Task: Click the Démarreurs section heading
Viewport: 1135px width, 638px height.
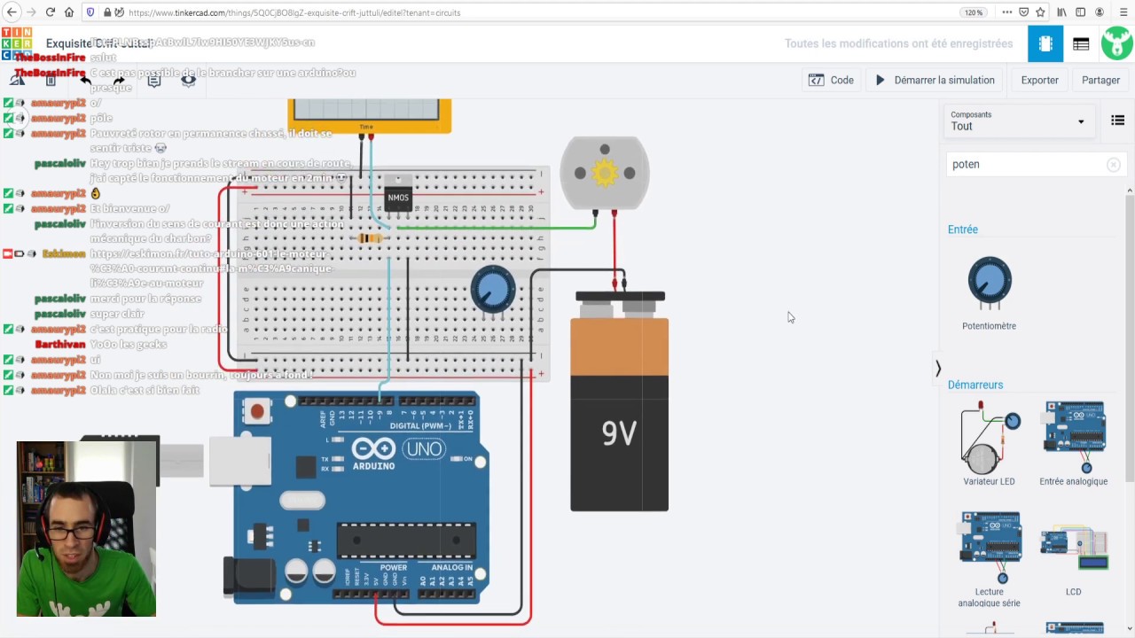Action: pyautogui.click(x=975, y=385)
